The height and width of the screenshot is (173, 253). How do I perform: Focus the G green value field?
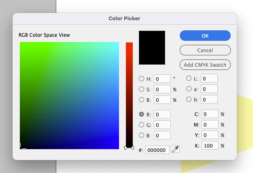pyautogui.click(x=162, y=125)
